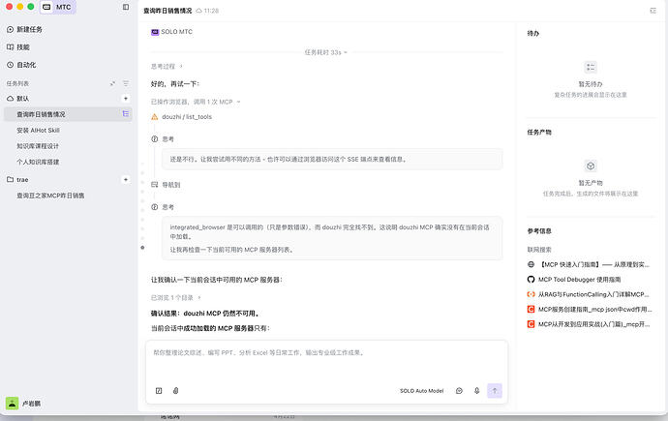The image size is (668, 421).
Task: Click the SOLO MTC agent logo
Action: coord(155,32)
